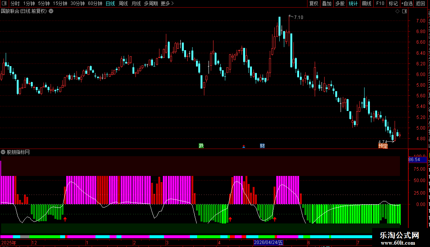430x247 pixels.
Task: Click the 2026/04/24/五 date label
Action: [x=268, y=242]
